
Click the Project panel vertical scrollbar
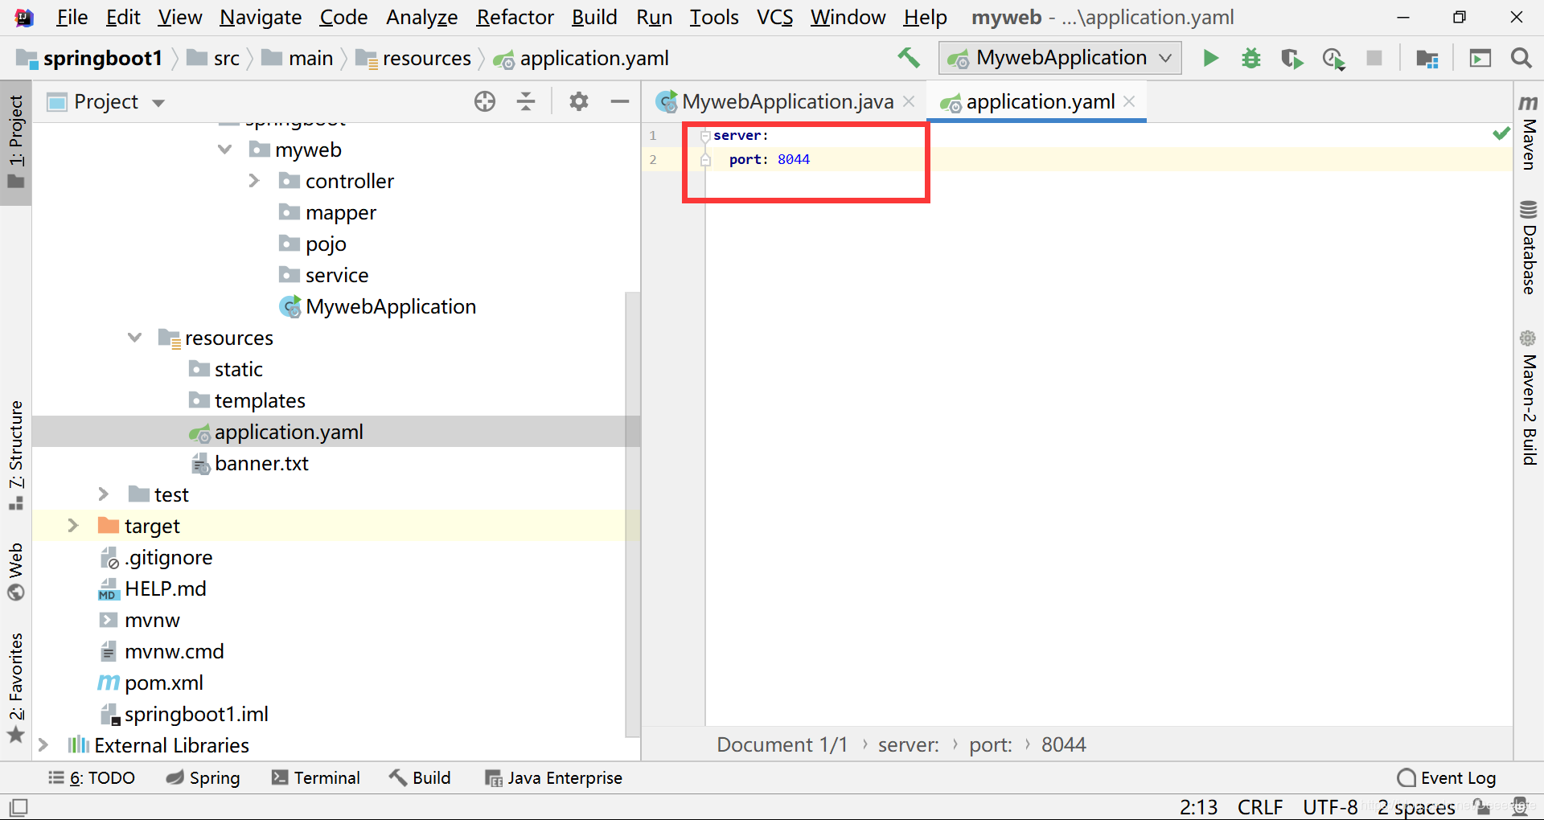pyautogui.click(x=633, y=515)
